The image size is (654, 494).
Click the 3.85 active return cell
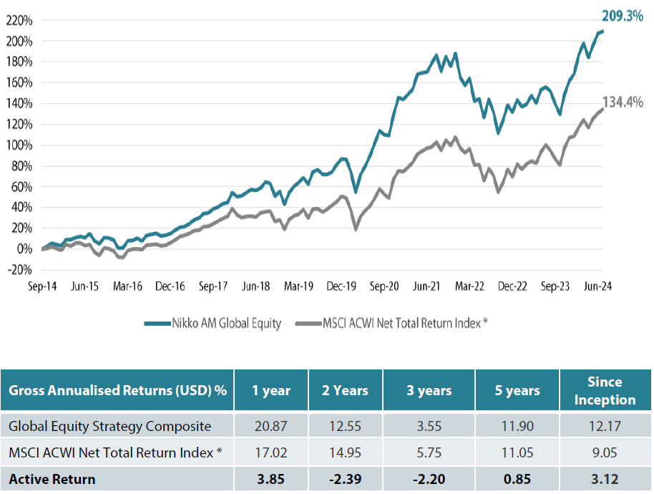click(x=271, y=479)
